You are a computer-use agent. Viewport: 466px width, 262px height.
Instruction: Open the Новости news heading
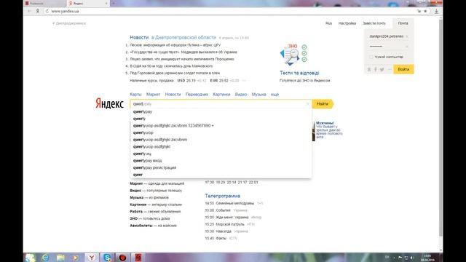[x=139, y=37]
